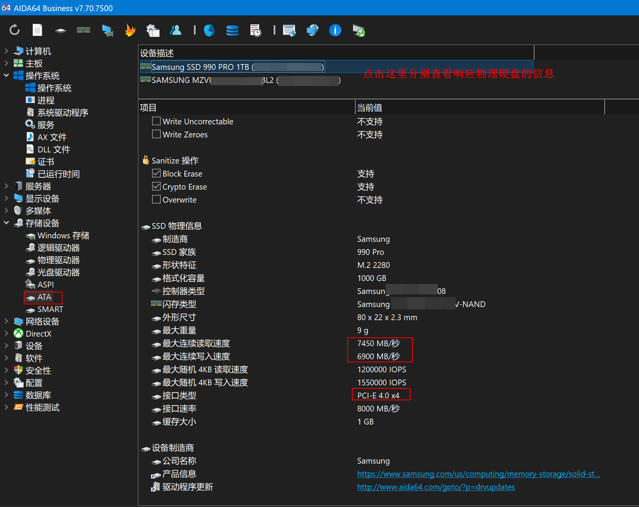This screenshot has width=639, height=507.
Task: Open the Report document icon in toolbar
Action: (x=37, y=30)
